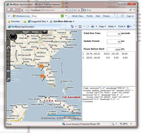
Task: Open Get More Add-ons dropdown
Action: (x=62, y=21)
